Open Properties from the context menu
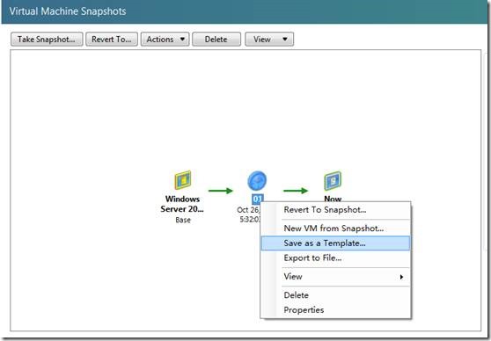This screenshot has height=341, width=491. point(335,309)
